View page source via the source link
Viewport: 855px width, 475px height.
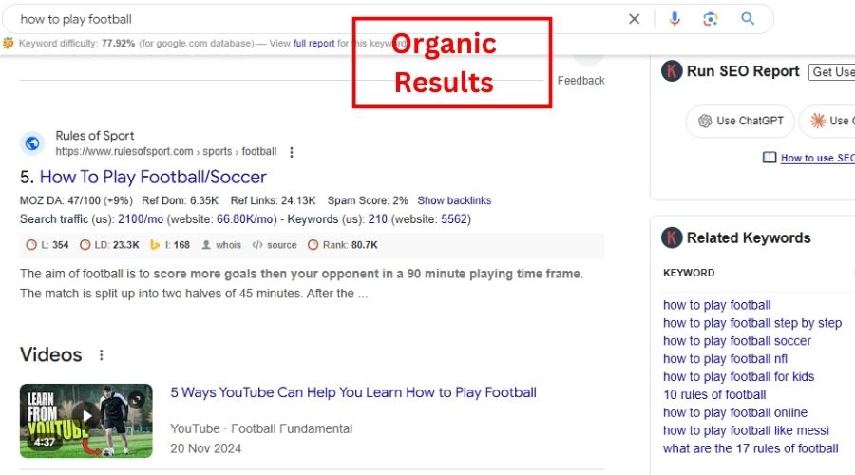(x=275, y=245)
